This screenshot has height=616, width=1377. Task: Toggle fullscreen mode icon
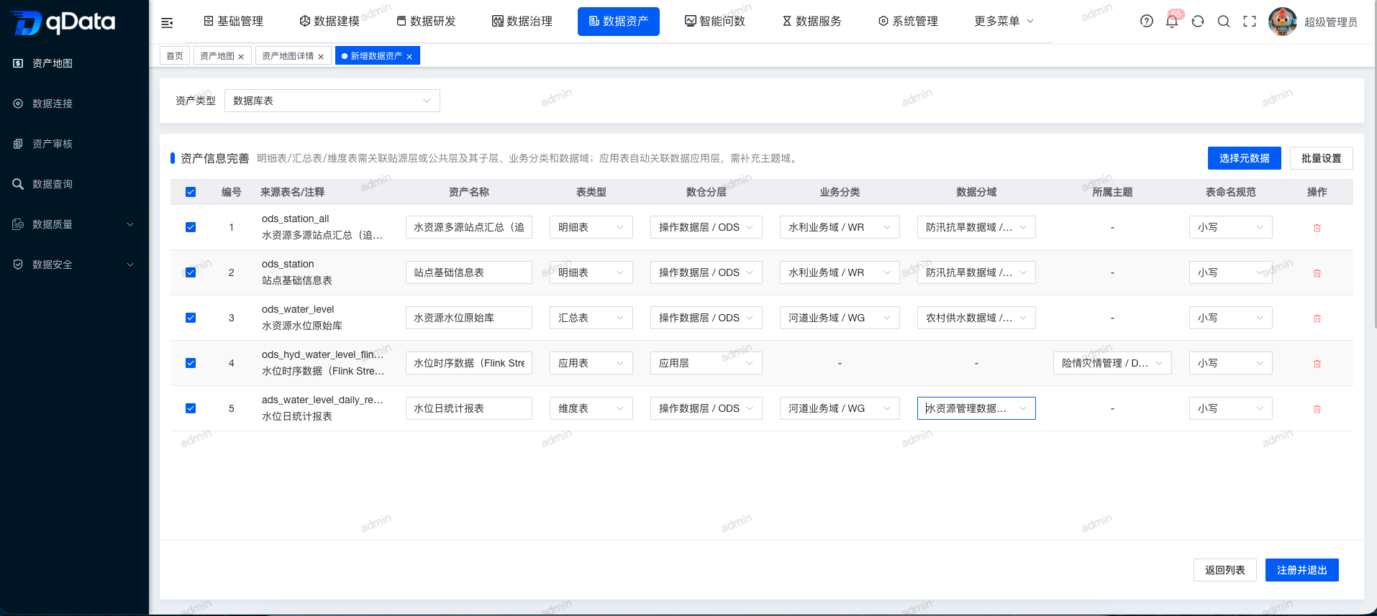[x=1250, y=22]
